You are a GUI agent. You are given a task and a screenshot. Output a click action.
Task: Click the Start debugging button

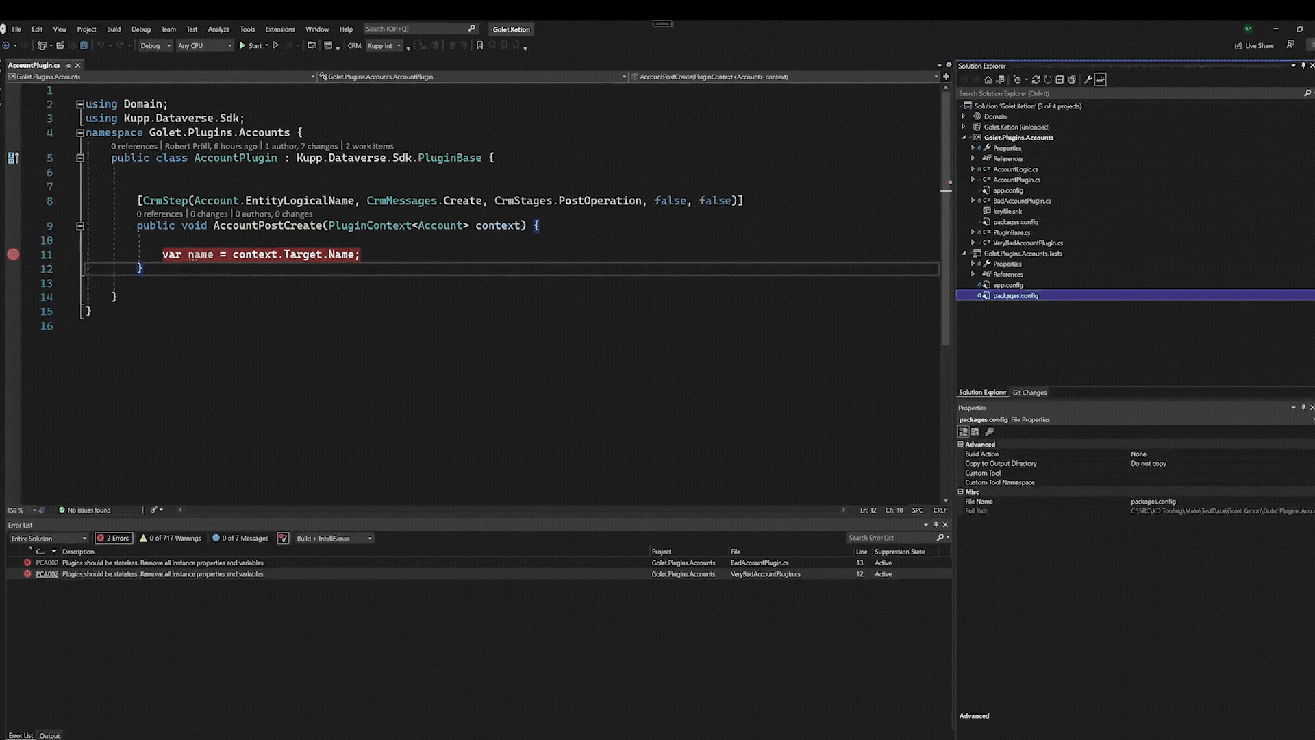point(250,45)
